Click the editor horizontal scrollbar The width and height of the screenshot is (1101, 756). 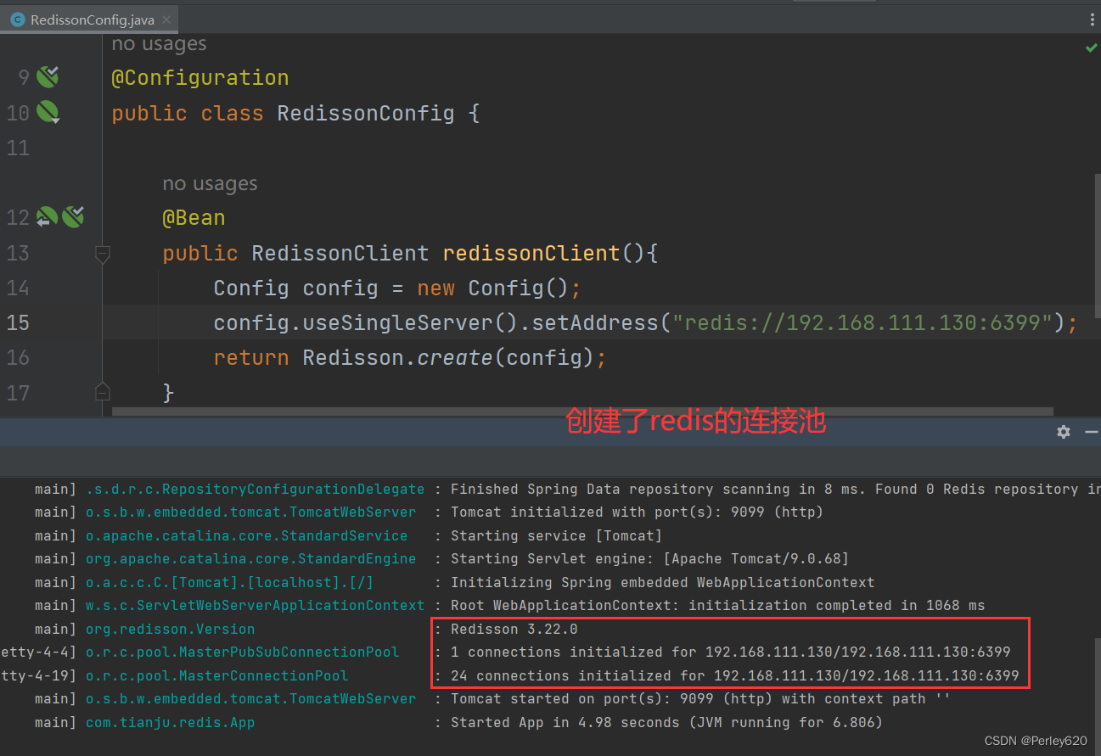[584, 412]
